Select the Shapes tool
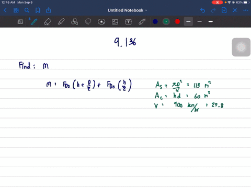The height and width of the screenshot is (188, 251). coord(75,22)
